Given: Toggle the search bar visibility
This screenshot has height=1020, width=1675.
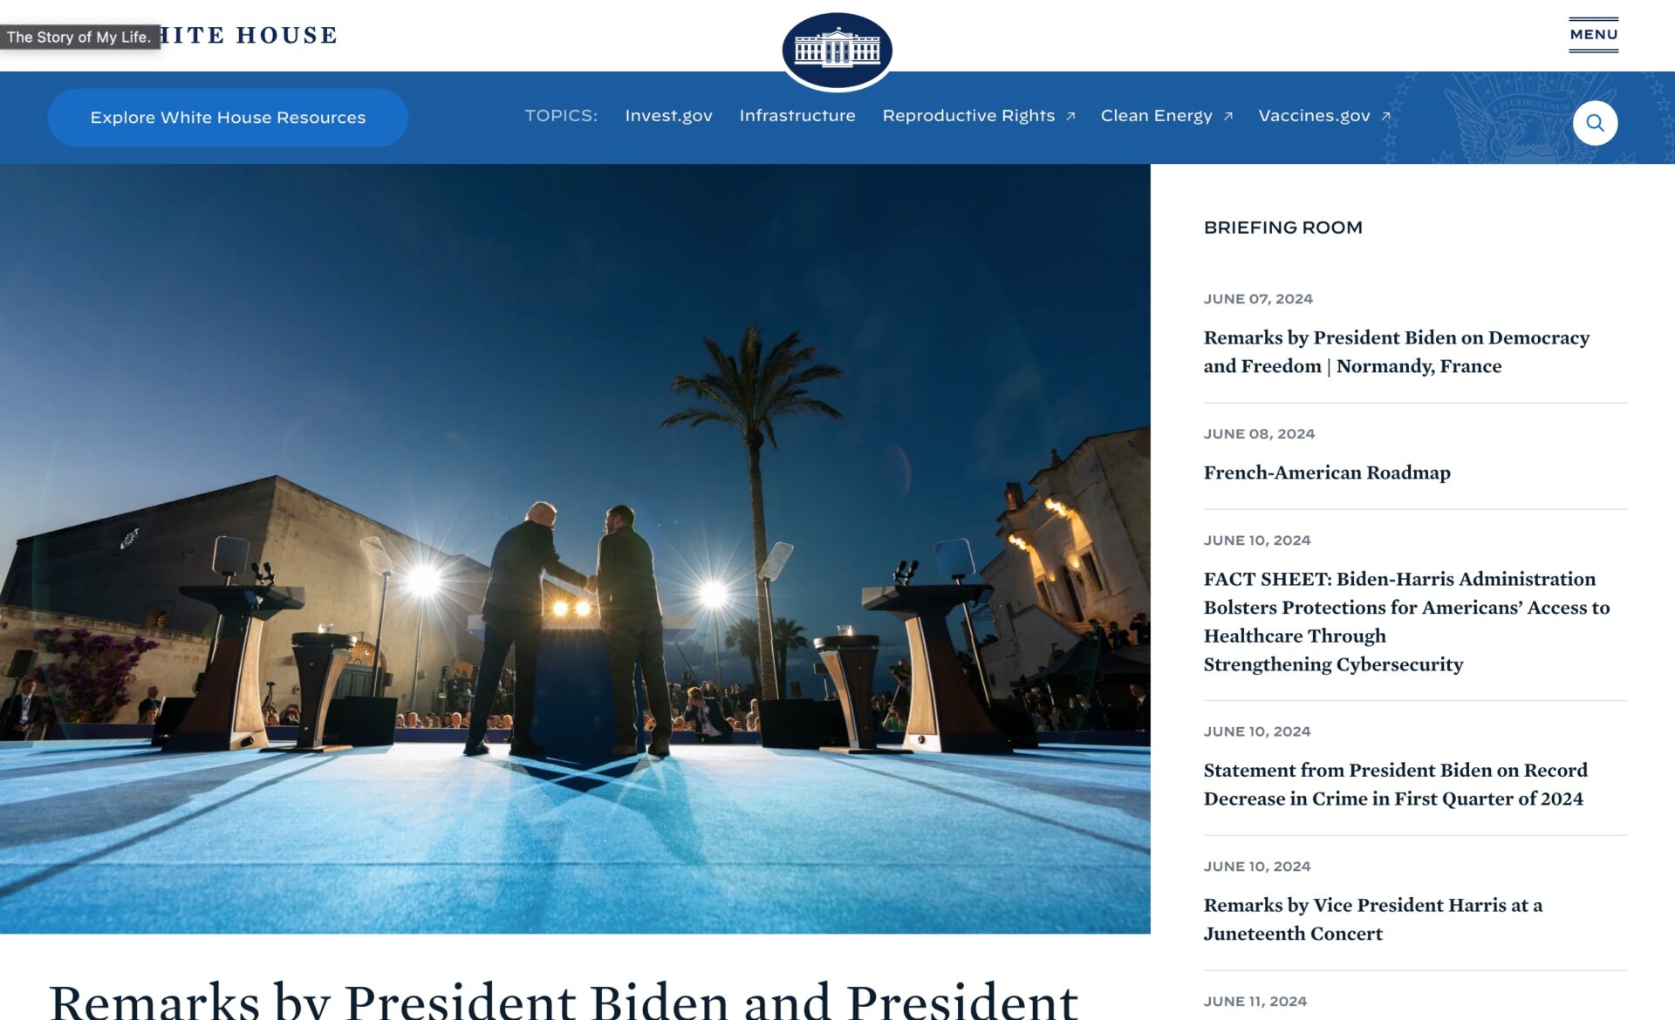Looking at the screenshot, I should (x=1595, y=123).
